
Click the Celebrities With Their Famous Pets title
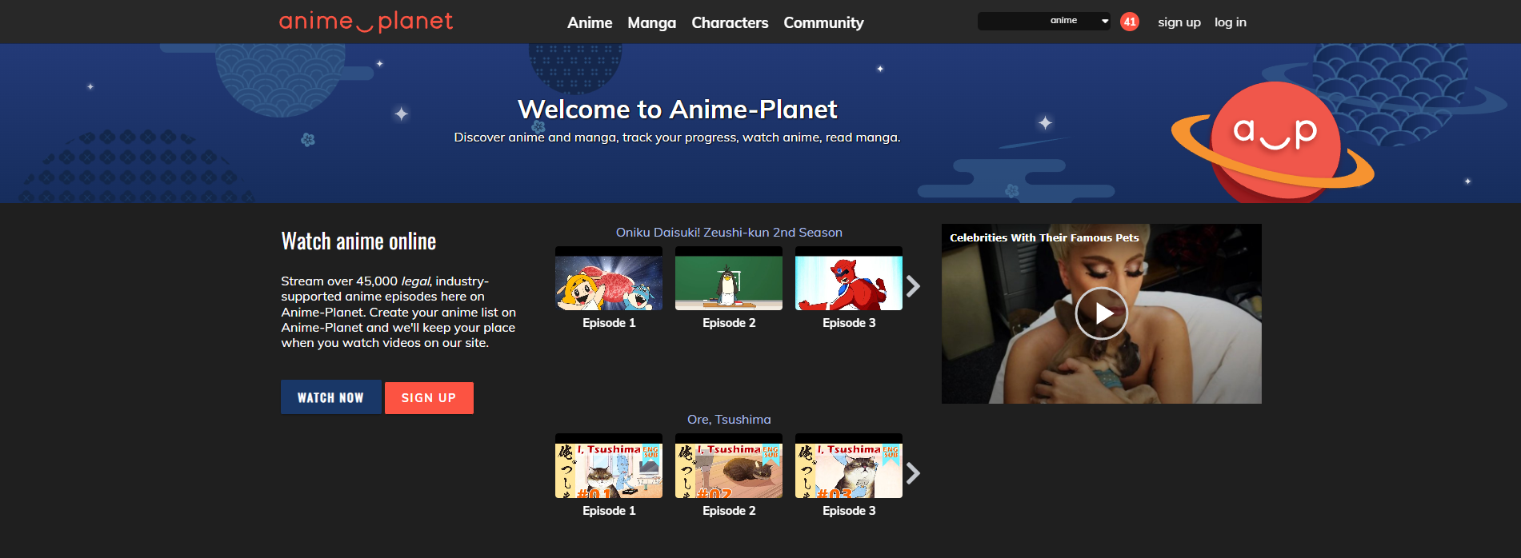pyautogui.click(x=1044, y=237)
